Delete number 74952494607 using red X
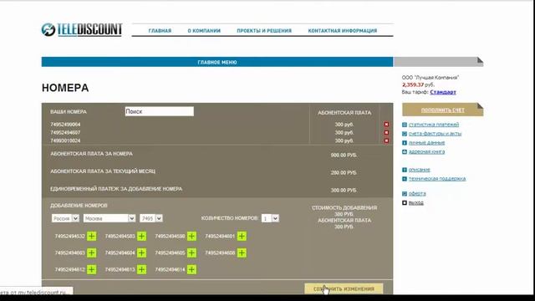Image resolution: width=535 pixels, height=301 pixels. (x=386, y=133)
